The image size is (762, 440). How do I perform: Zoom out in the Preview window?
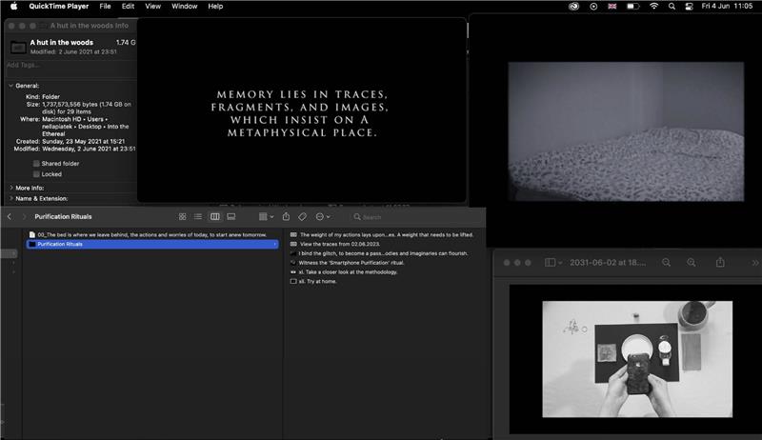tap(666, 262)
